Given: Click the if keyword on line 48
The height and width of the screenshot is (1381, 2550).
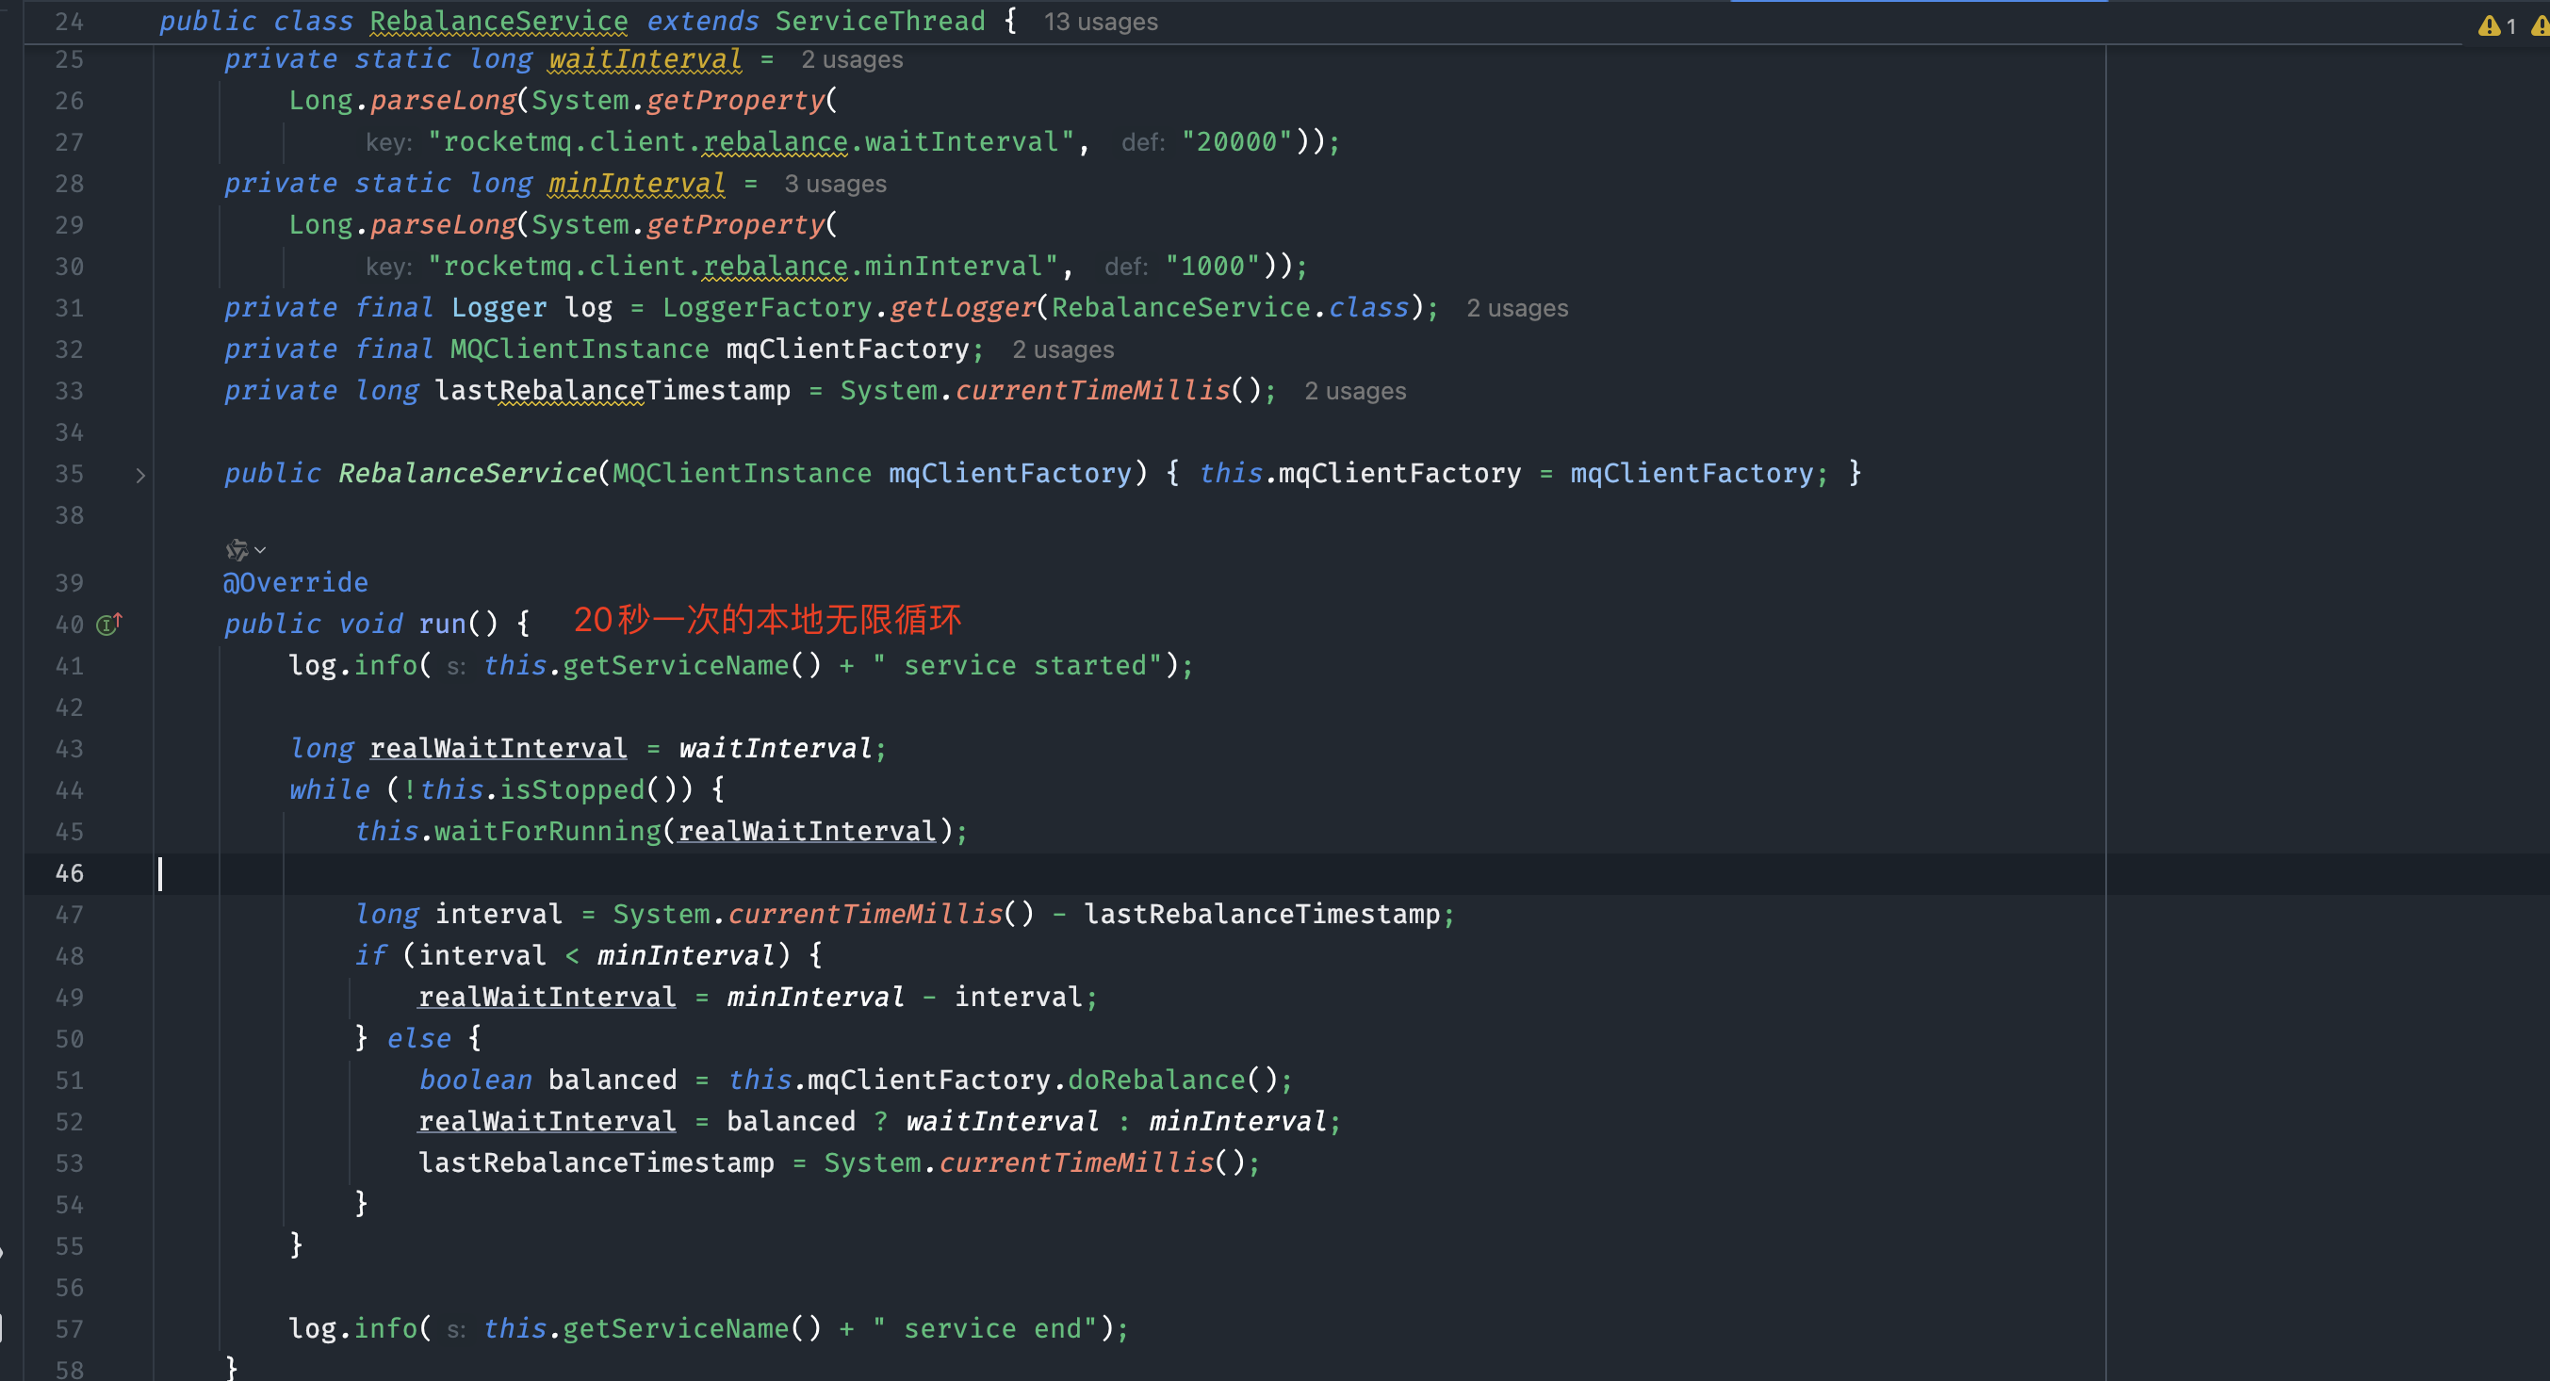Looking at the screenshot, I should [x=371, y=955].
